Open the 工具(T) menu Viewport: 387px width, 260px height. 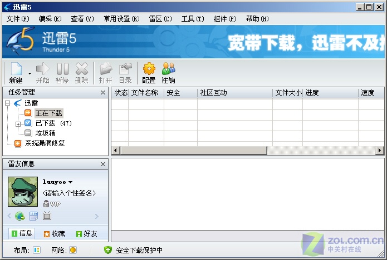point(193,19)
